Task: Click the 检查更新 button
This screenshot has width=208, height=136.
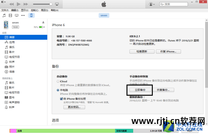Action: click(142, 51)
